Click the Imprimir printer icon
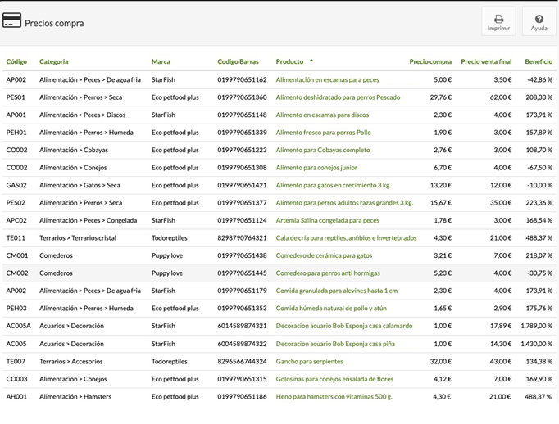559x424 pixels. click(498, 18)
